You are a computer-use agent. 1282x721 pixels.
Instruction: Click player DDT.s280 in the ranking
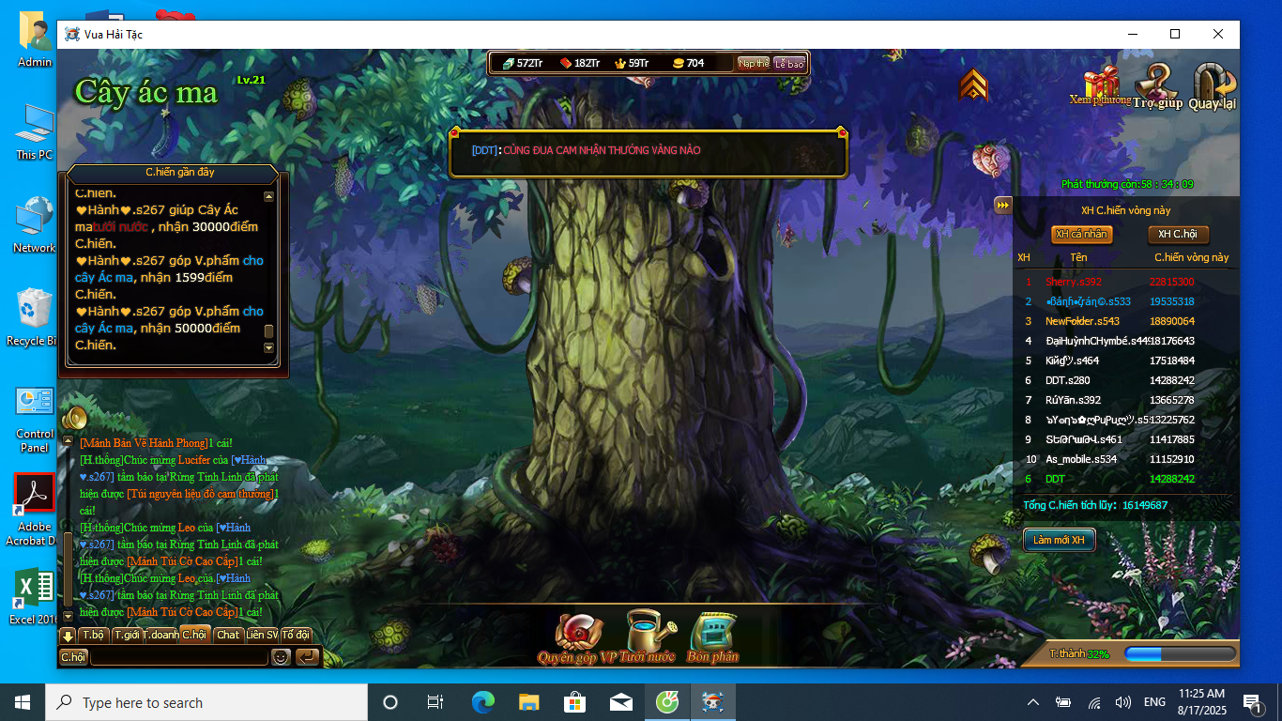(1068, 380)
